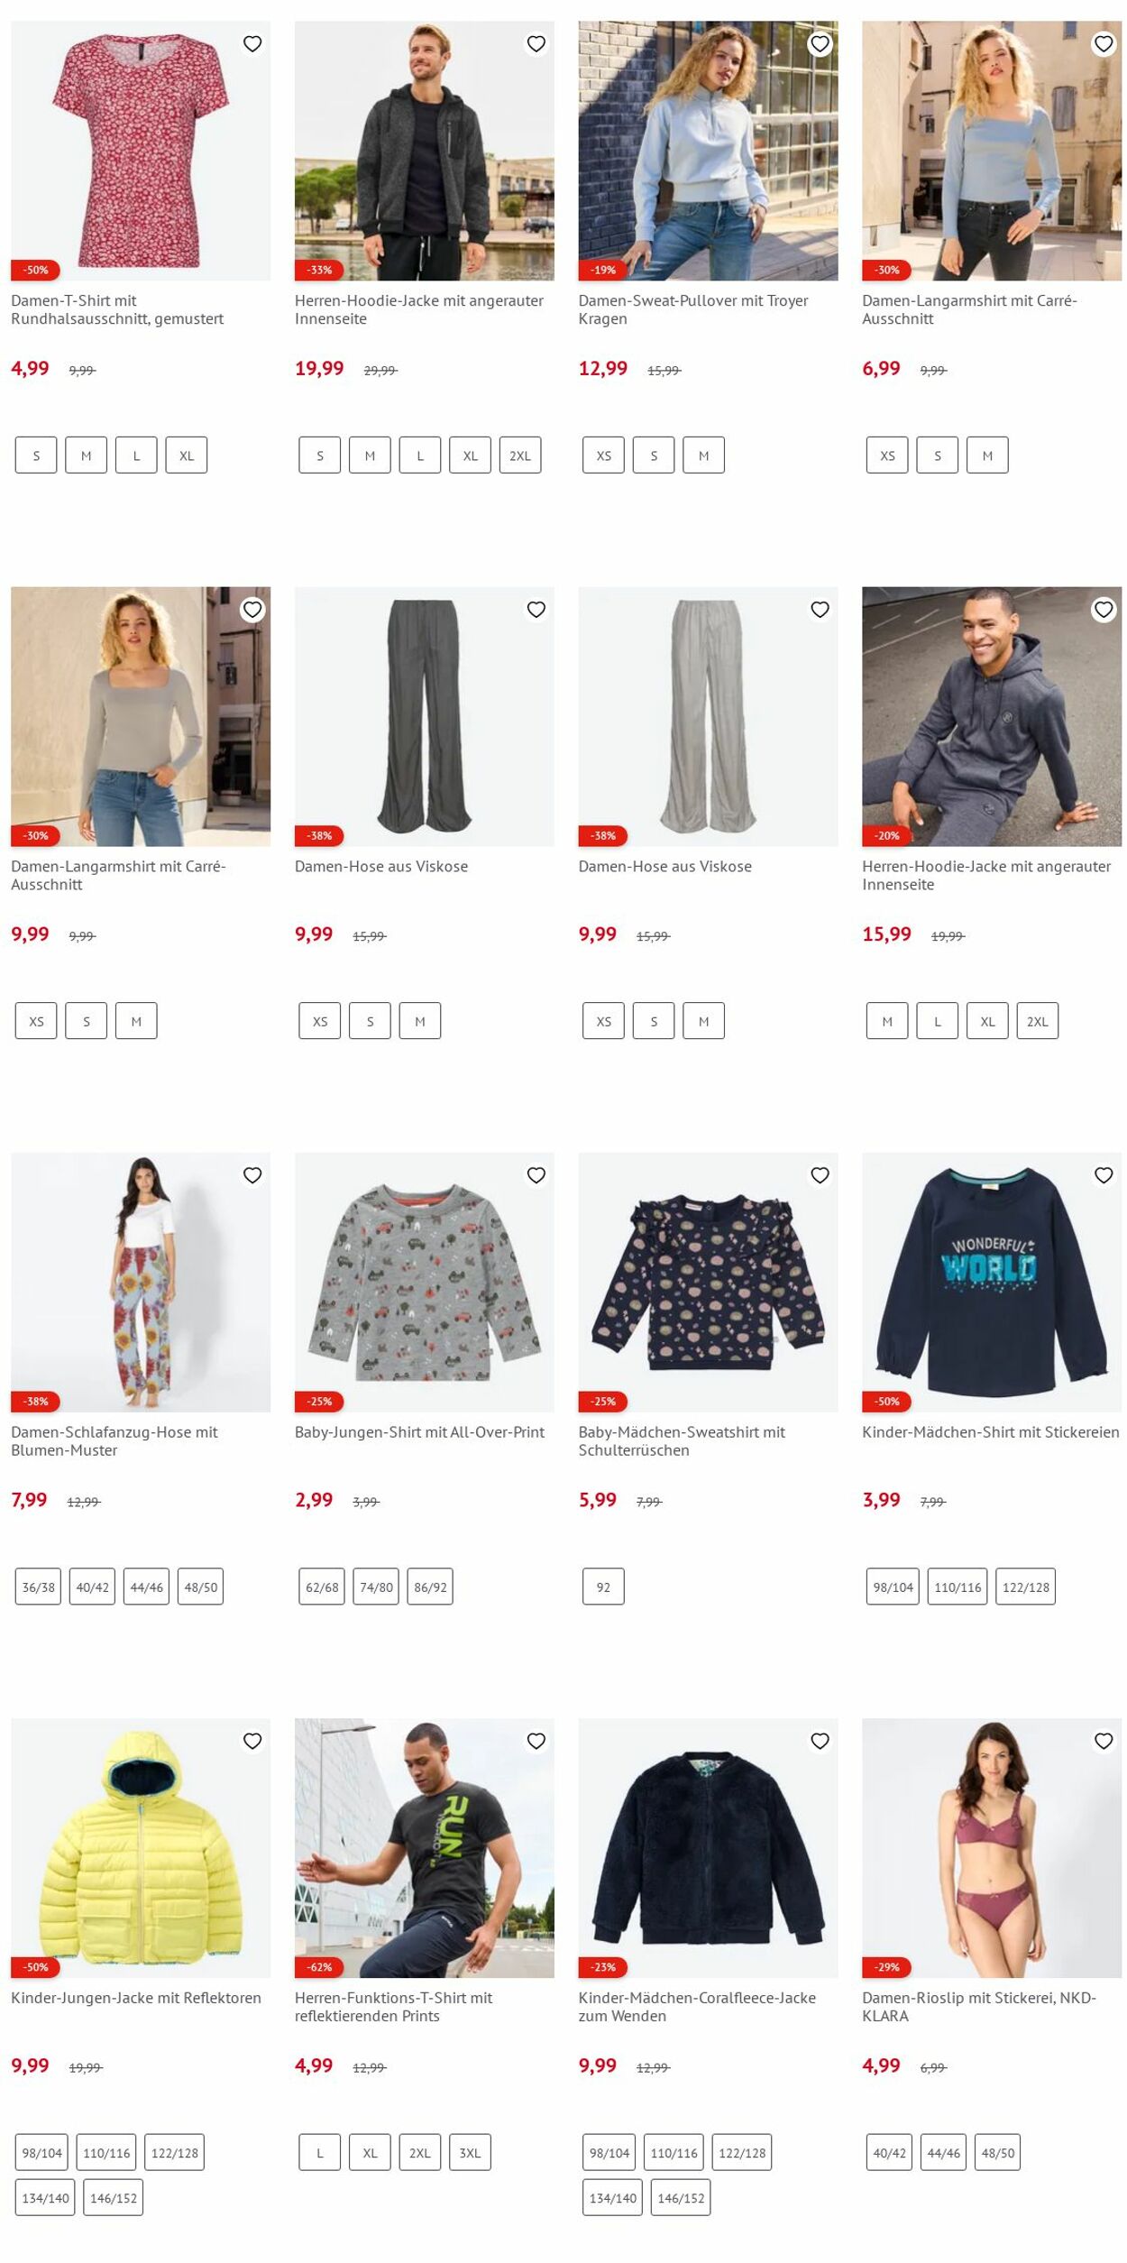Select size 48/50 for Damen-Rioslip NKD-KLARA

(x=998, y=2152)
